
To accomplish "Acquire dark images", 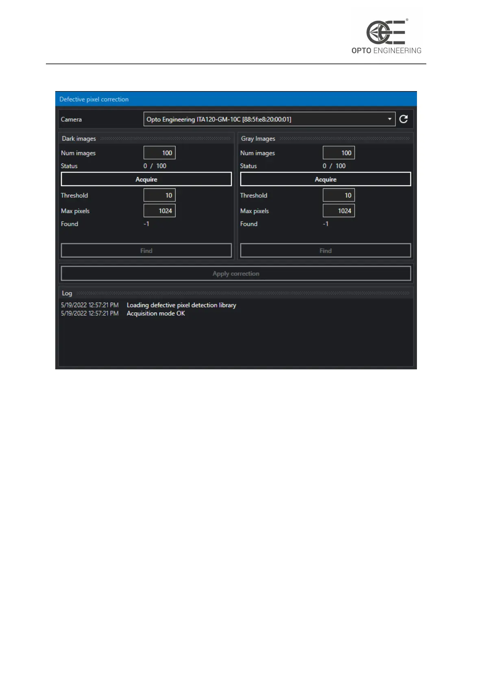I will [146, 179].
